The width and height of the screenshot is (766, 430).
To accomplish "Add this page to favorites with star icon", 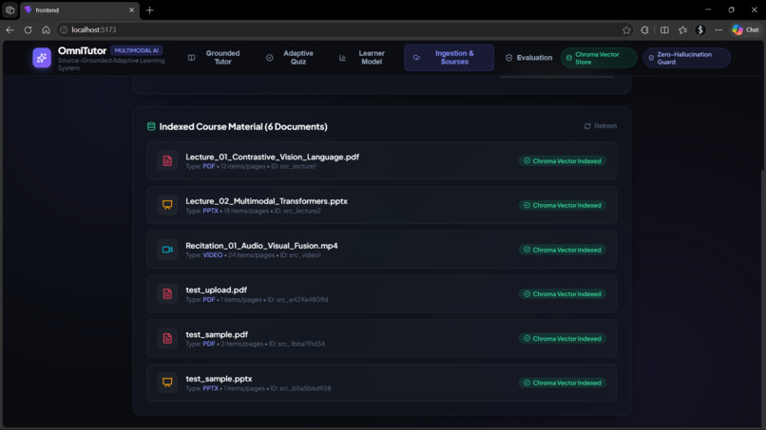I will [x=626, y=29].
